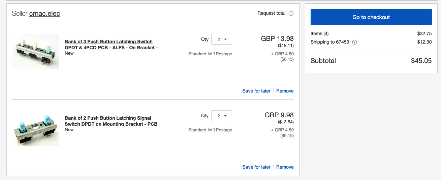This screenshot has width=441, height=180.
Task: Remove the Bank of 2 switch from cart
Action: (285, 167)
